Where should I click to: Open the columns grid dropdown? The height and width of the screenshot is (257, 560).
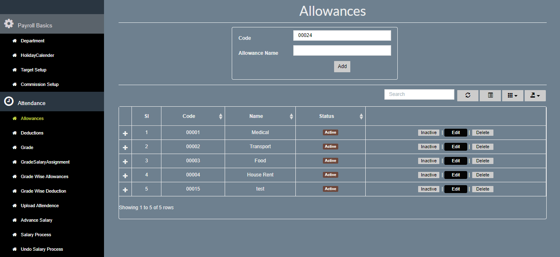[513, 95]
